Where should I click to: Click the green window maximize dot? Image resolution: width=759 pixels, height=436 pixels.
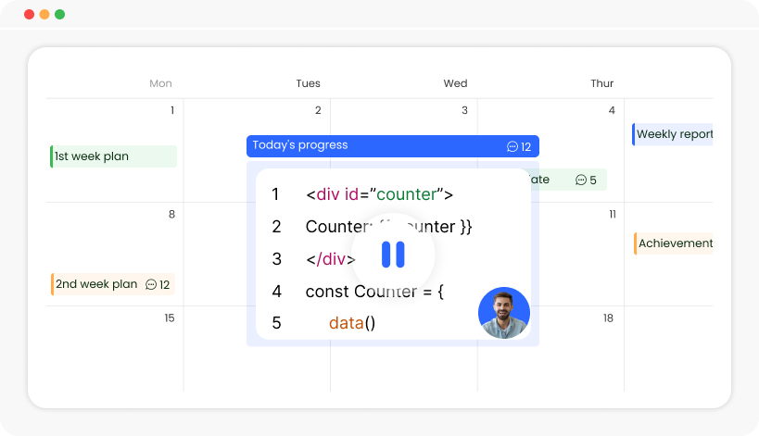pyautogui.click(x=60, y=14)
